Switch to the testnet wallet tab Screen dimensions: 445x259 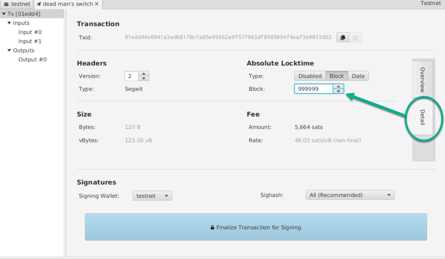point(17,4)
